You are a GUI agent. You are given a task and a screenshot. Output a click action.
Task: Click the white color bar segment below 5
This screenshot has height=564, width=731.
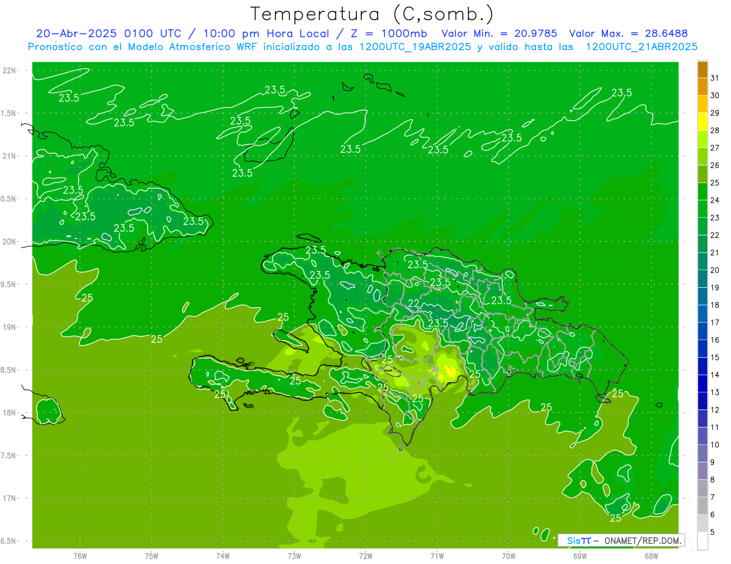pyautogui.click(x=702, y=541)
